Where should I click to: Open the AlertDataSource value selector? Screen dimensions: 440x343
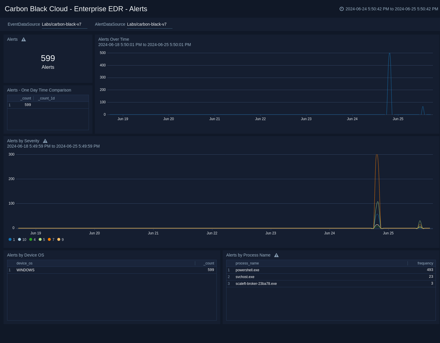[146, 24]
